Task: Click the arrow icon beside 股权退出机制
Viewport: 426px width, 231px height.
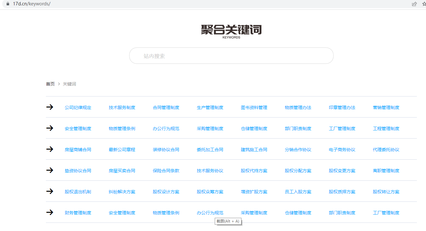Action: point(50,191)
